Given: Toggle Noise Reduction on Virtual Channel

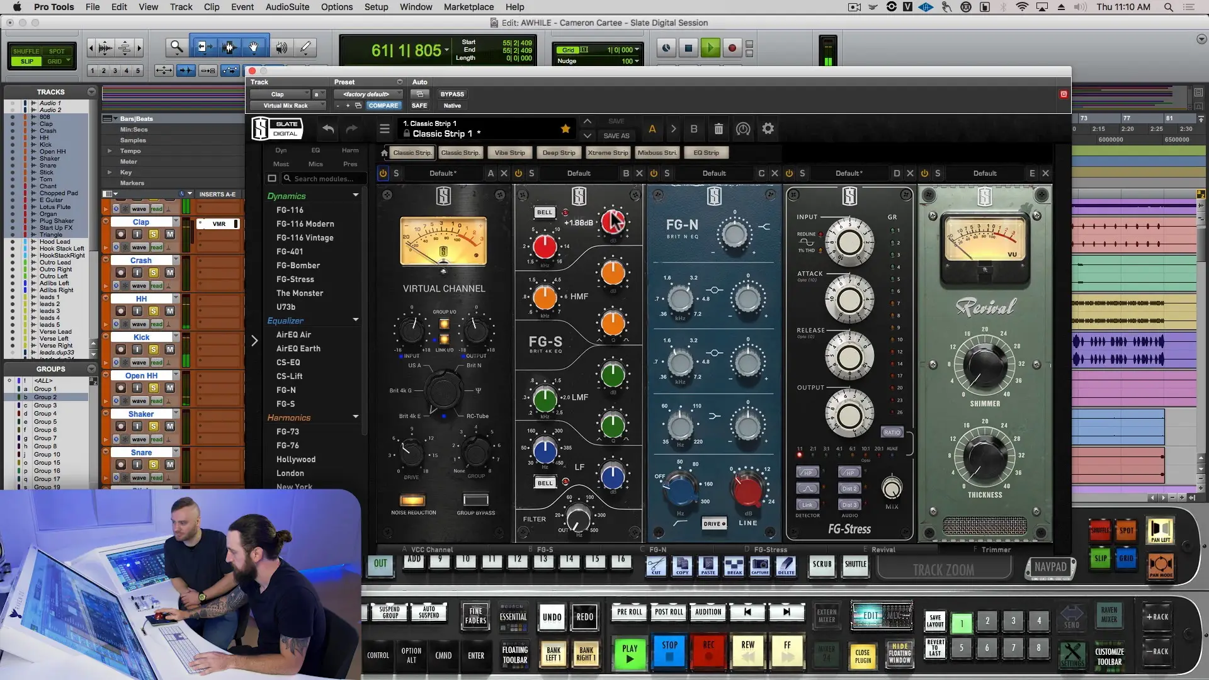Looking at the screenshot, I should (412, 501).
